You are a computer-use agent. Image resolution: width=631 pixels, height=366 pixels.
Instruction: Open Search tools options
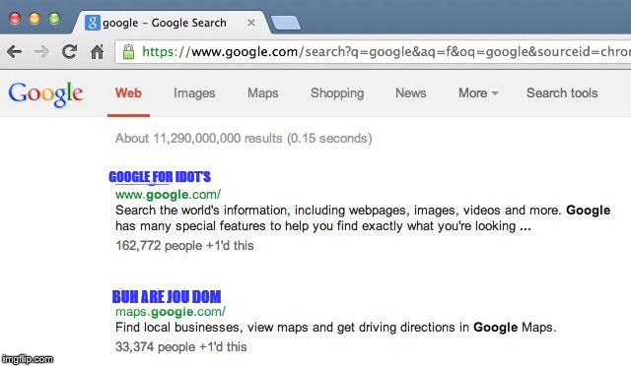pyautogui.click(x=562, y=93)
